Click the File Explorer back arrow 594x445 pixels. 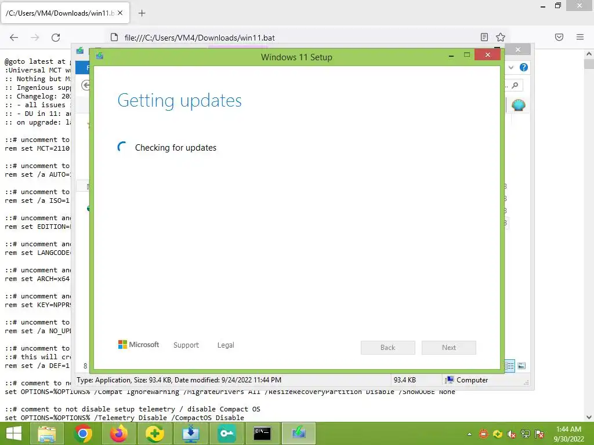click(x=86, y=86)
